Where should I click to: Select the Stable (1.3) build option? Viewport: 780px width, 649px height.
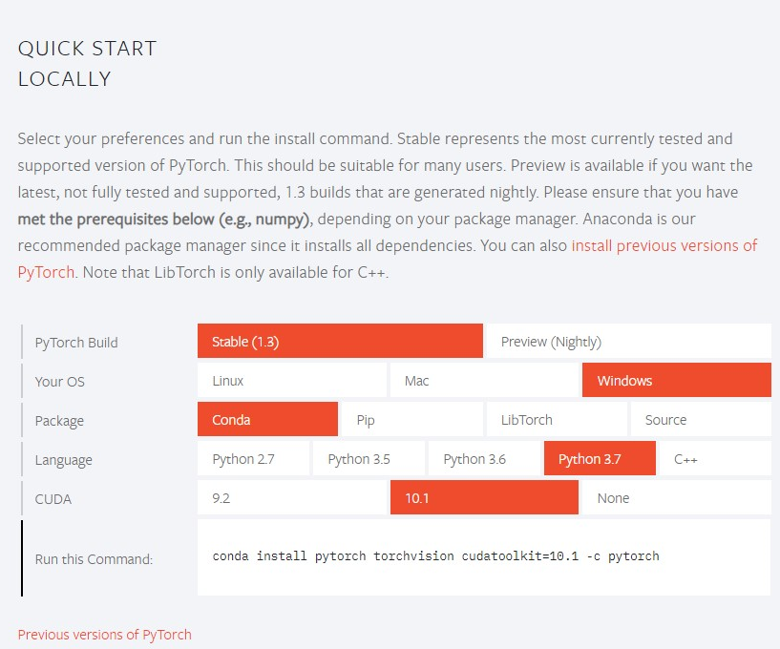click(x=340, y=342)
